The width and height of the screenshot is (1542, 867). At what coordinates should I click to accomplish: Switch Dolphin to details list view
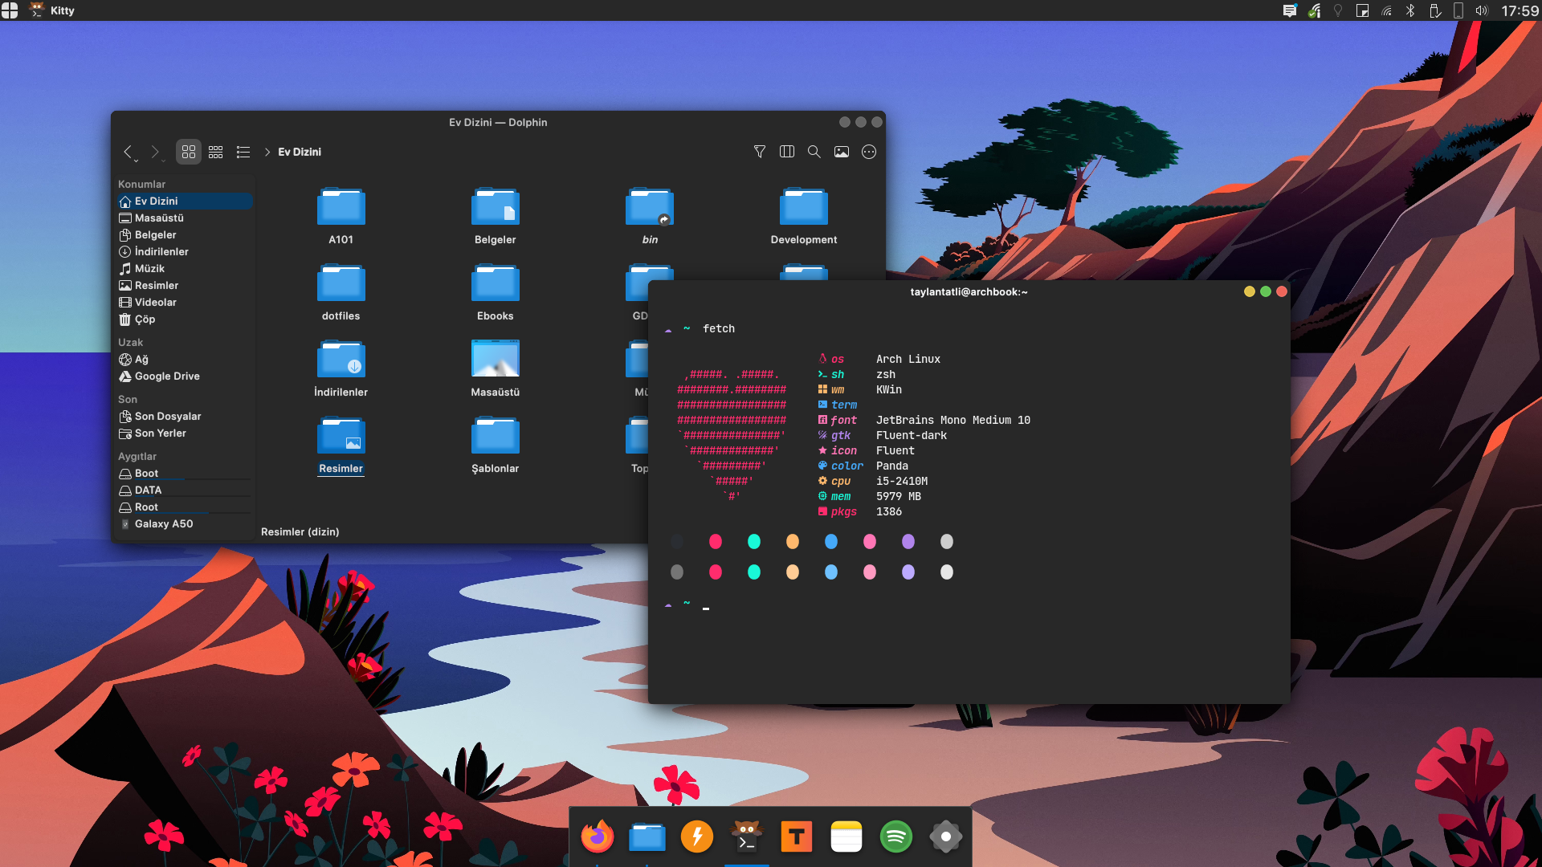tap(243, 152)
